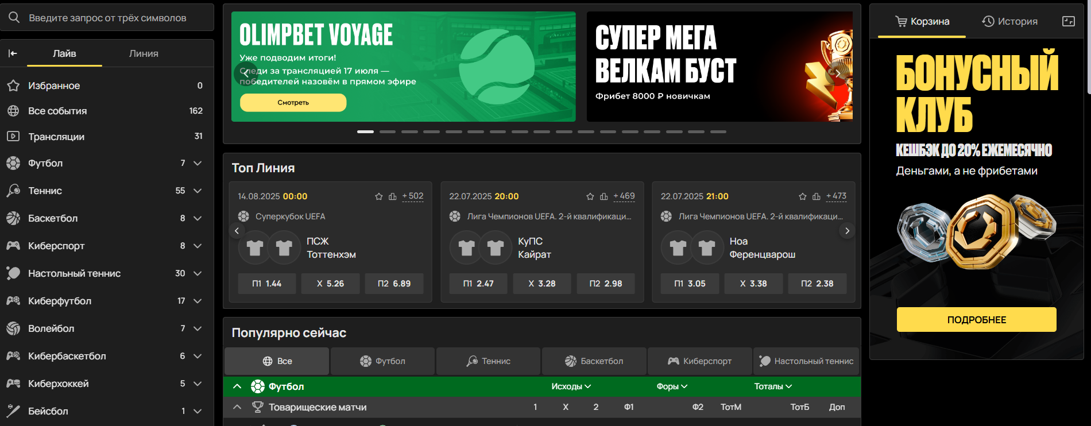Image resolution: width=1091 pixels, height=426 pixels.
Task: Favorite the КуПС Кайрат match star
Action: tap(590, 196)
